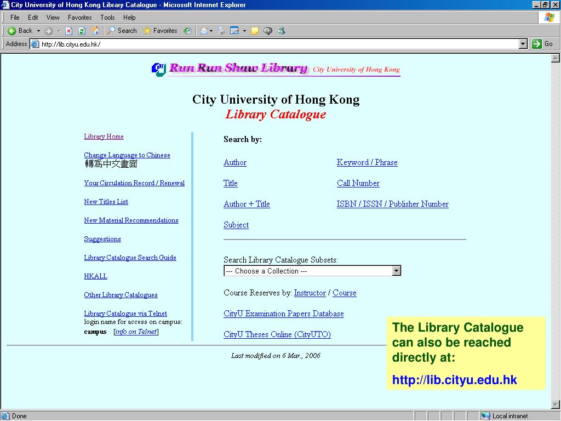Open the Back history dropdown arrow
Image resolution: width=561 pixels, height=421 pixels.
(38, 31)
